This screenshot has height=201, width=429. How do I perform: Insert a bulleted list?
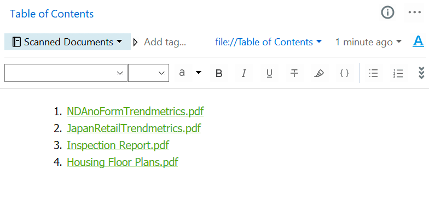373,73
